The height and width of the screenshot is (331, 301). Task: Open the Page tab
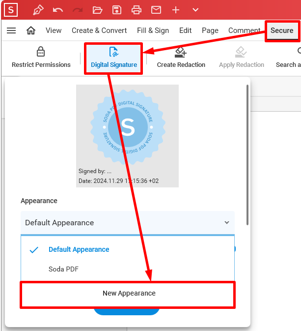click(210, 30)
